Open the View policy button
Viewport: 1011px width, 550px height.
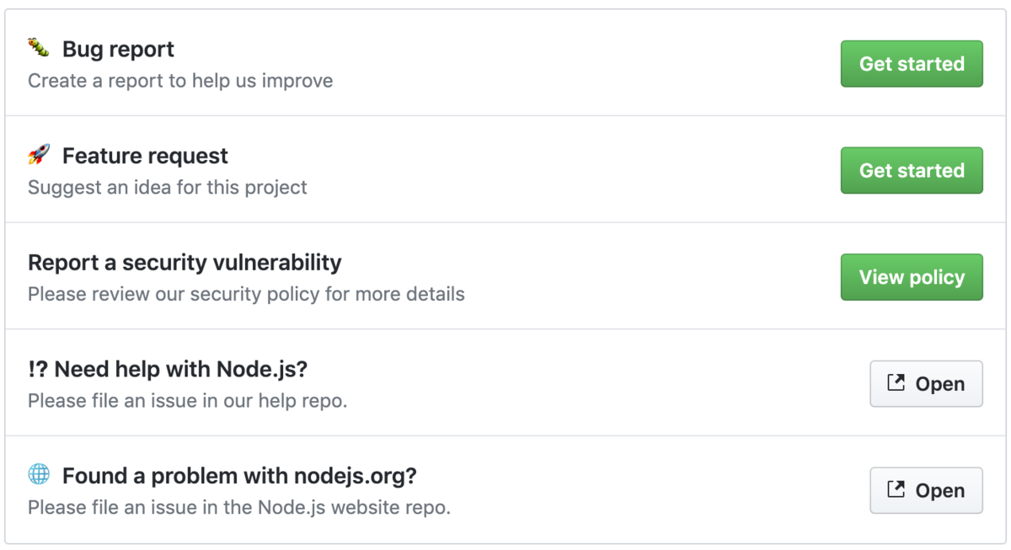coord(912,277)
